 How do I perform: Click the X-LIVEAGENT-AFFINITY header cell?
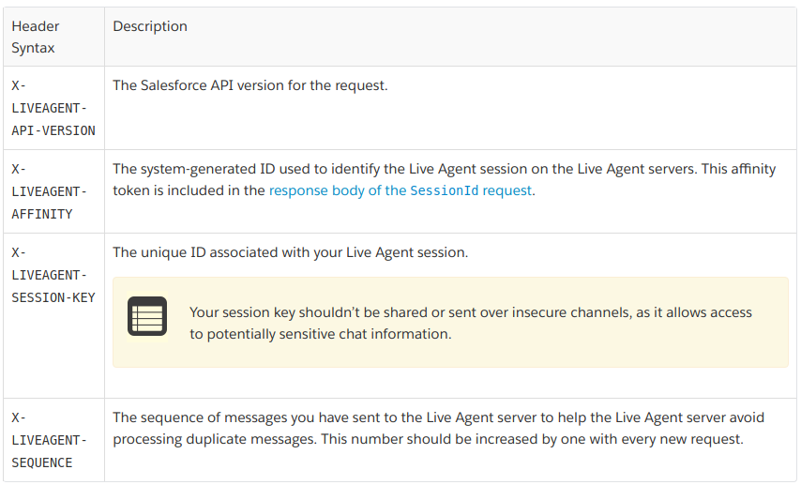pyautogui.click(x=53, y=191)
